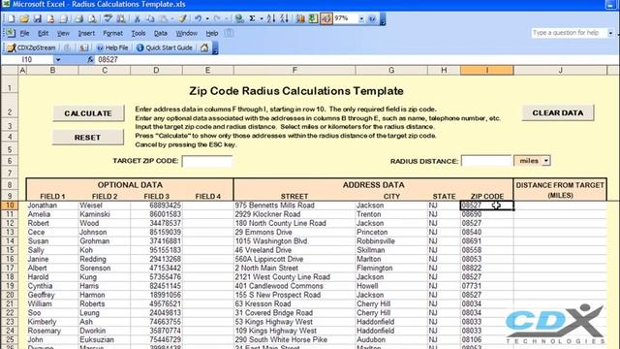The width and height of the screenshot is (620, 349).
Task: Open the Quick Start Guide
Action: pos(164,48)
